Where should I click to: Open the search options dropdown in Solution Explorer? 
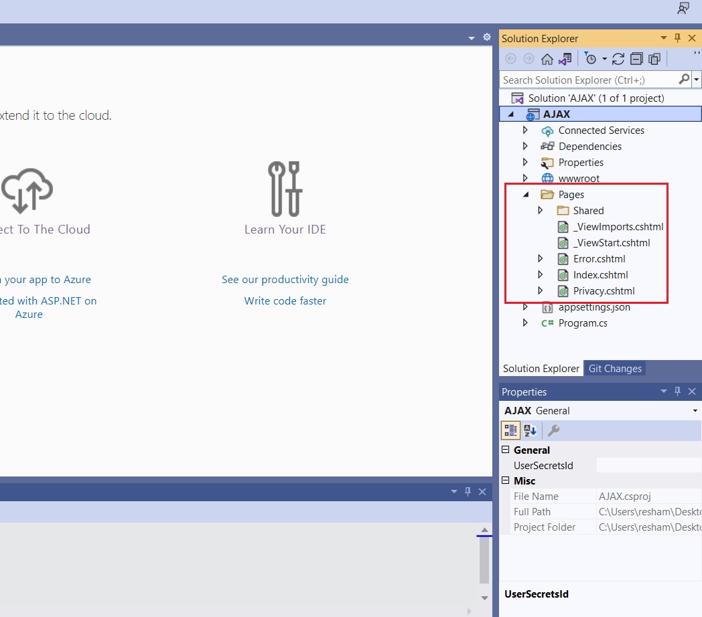(x=696, y=80)
